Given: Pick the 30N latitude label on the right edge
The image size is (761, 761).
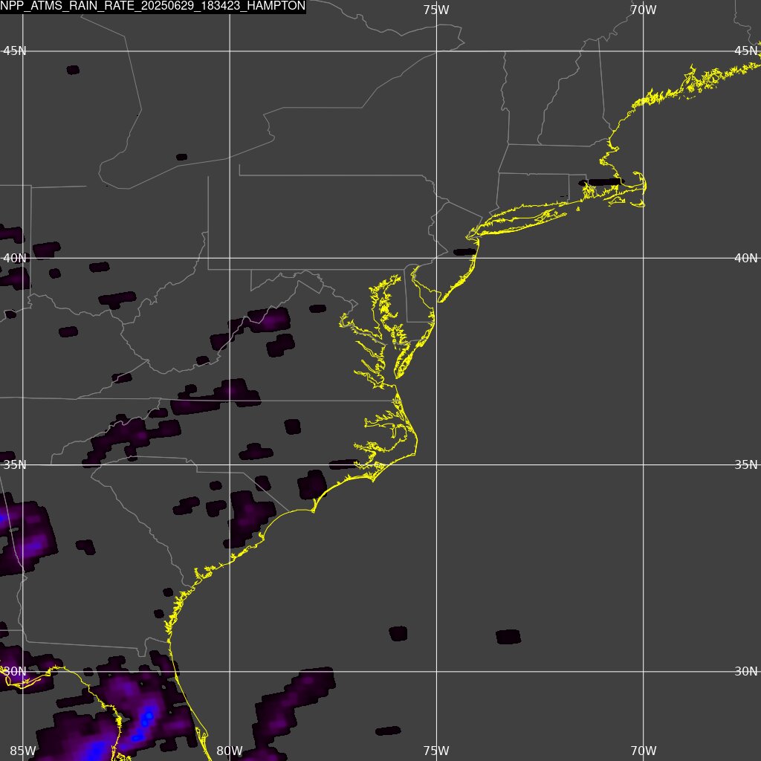Looking at the screenshot, I should [746, 671].
